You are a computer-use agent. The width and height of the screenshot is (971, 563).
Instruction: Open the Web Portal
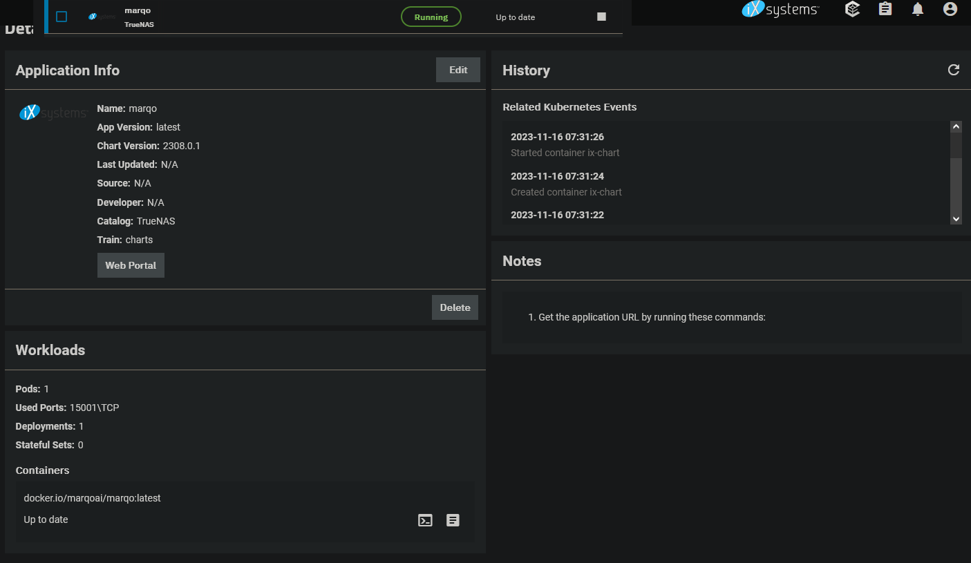point(131,265)
